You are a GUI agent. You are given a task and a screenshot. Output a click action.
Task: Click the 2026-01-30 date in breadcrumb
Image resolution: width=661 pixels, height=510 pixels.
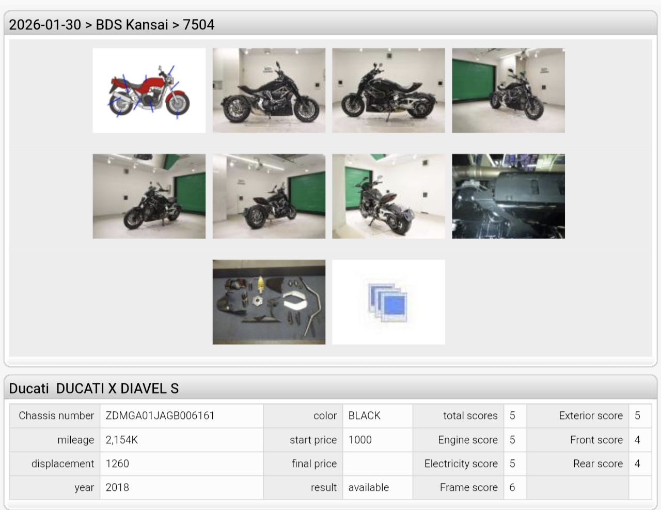tap(45, 25)
